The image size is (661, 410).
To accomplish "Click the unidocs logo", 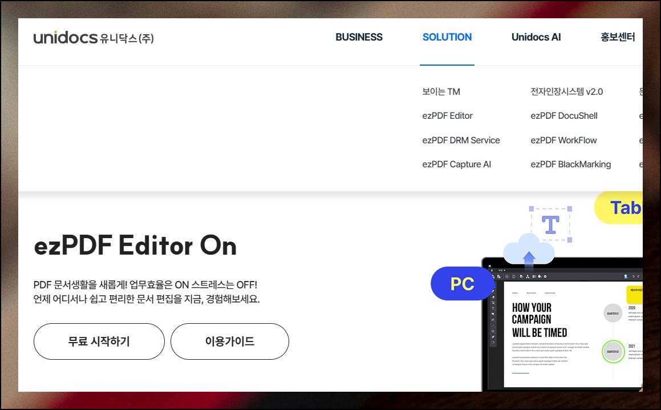I will (94, 38).
